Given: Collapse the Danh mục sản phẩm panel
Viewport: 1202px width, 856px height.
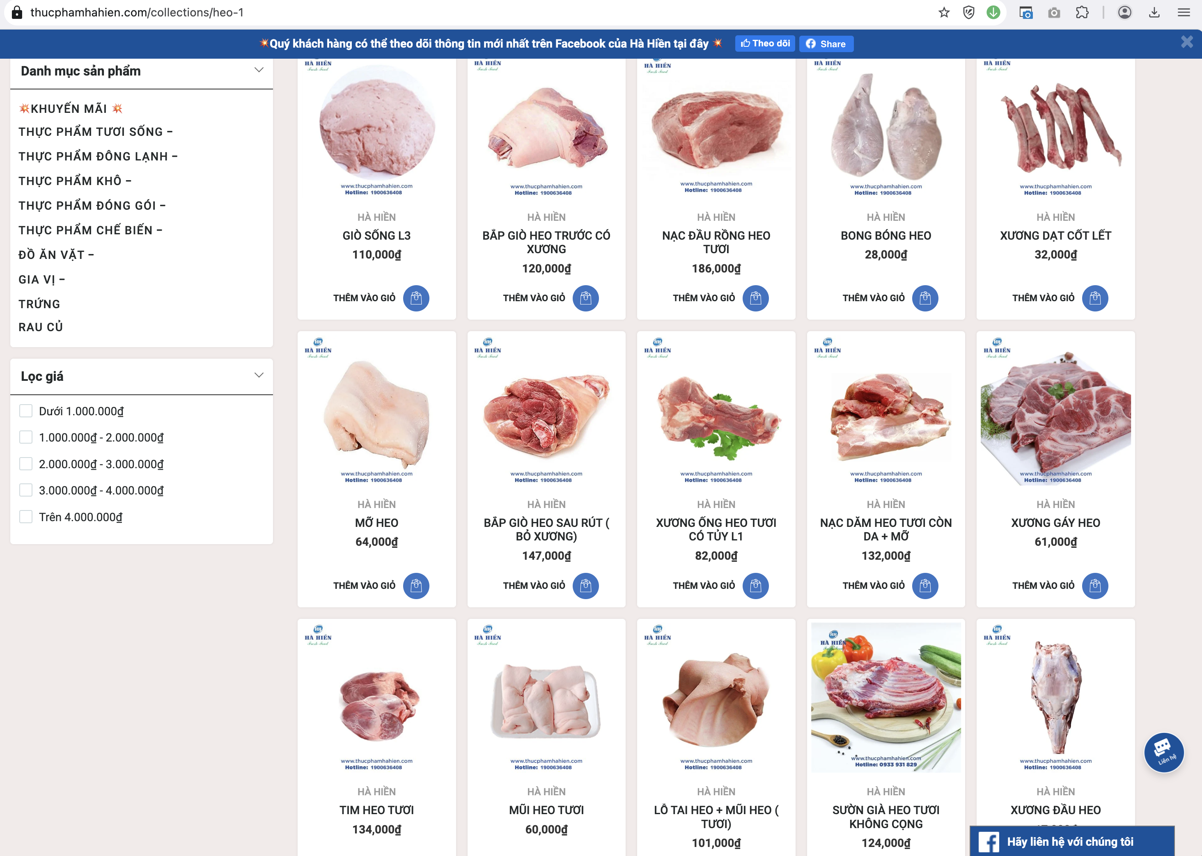Looking at the screenshot, I should 258,70.
